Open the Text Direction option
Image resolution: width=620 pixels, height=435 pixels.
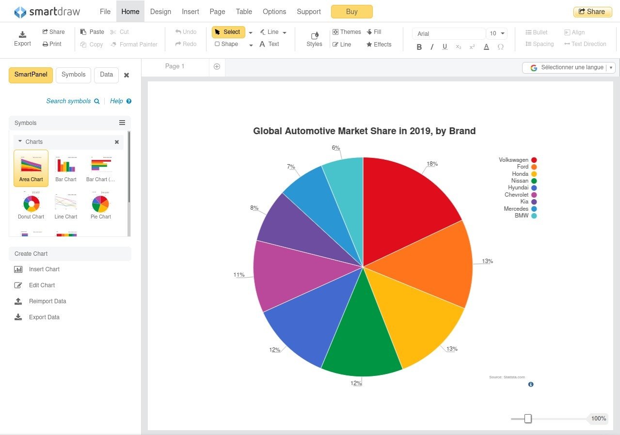tap(585, 44)
